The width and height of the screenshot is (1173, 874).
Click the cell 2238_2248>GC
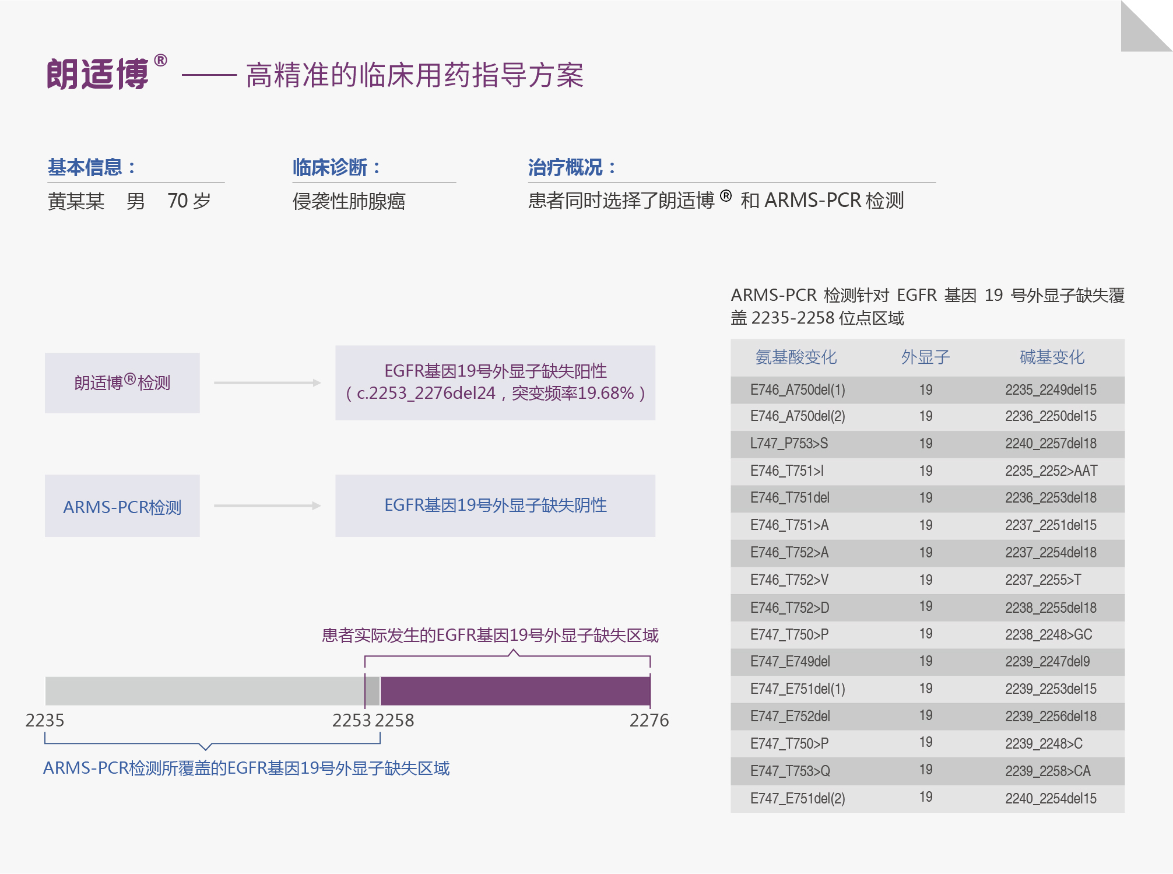pyautogui.click(x=1049, y=634)
